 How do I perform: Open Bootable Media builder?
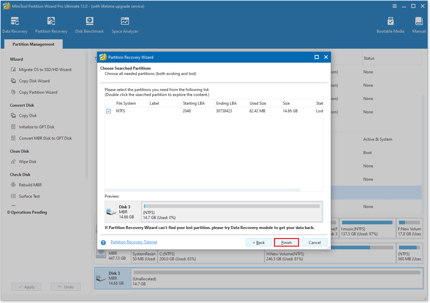click(390, 25)
